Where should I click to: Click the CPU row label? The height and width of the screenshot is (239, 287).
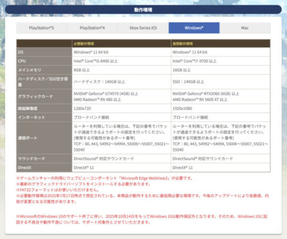pos(44,61)
